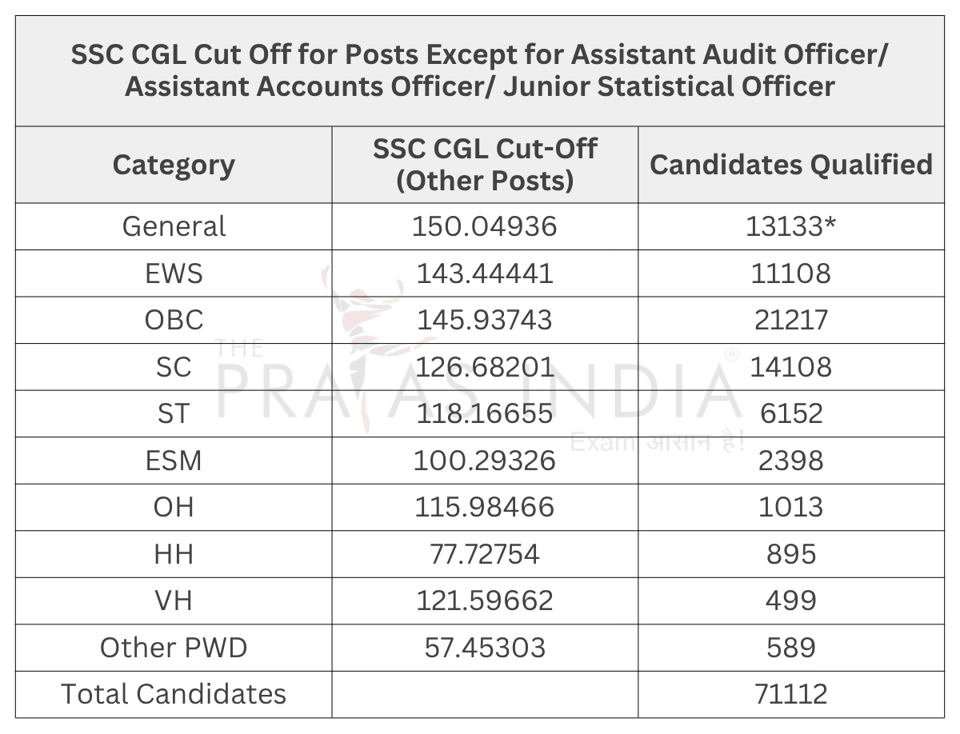Screen dimensions: 960x734
Task: Select the Category column header
Action: pyautogui.click(x=174, y=165)
